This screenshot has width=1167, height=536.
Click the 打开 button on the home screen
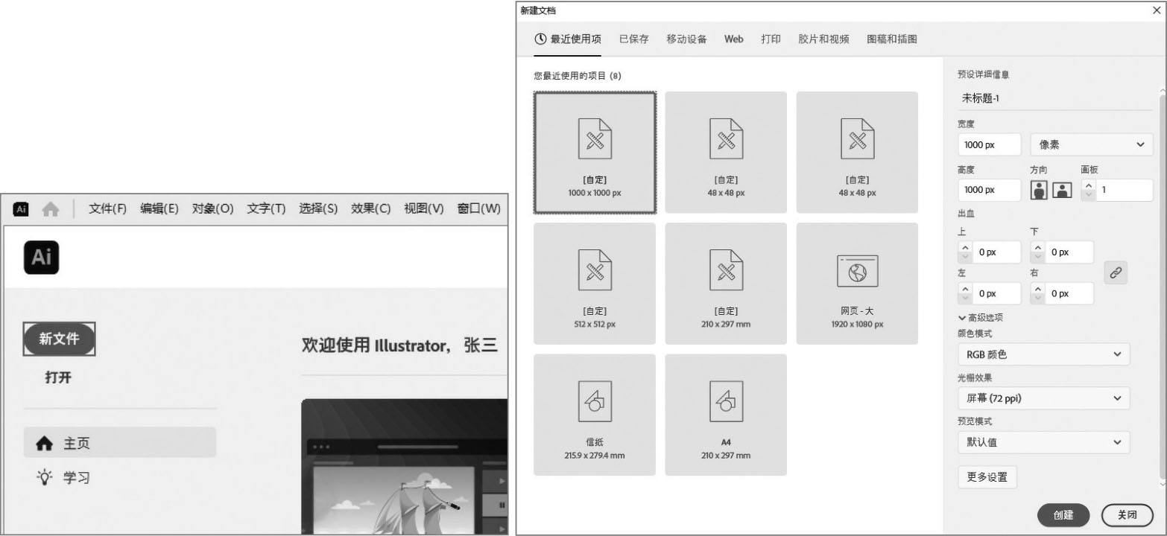(x=58, y=377)
